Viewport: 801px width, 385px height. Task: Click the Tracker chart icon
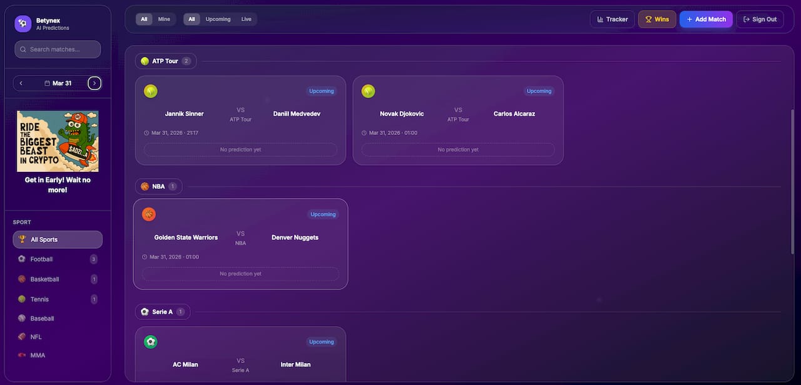pos(599,19)
